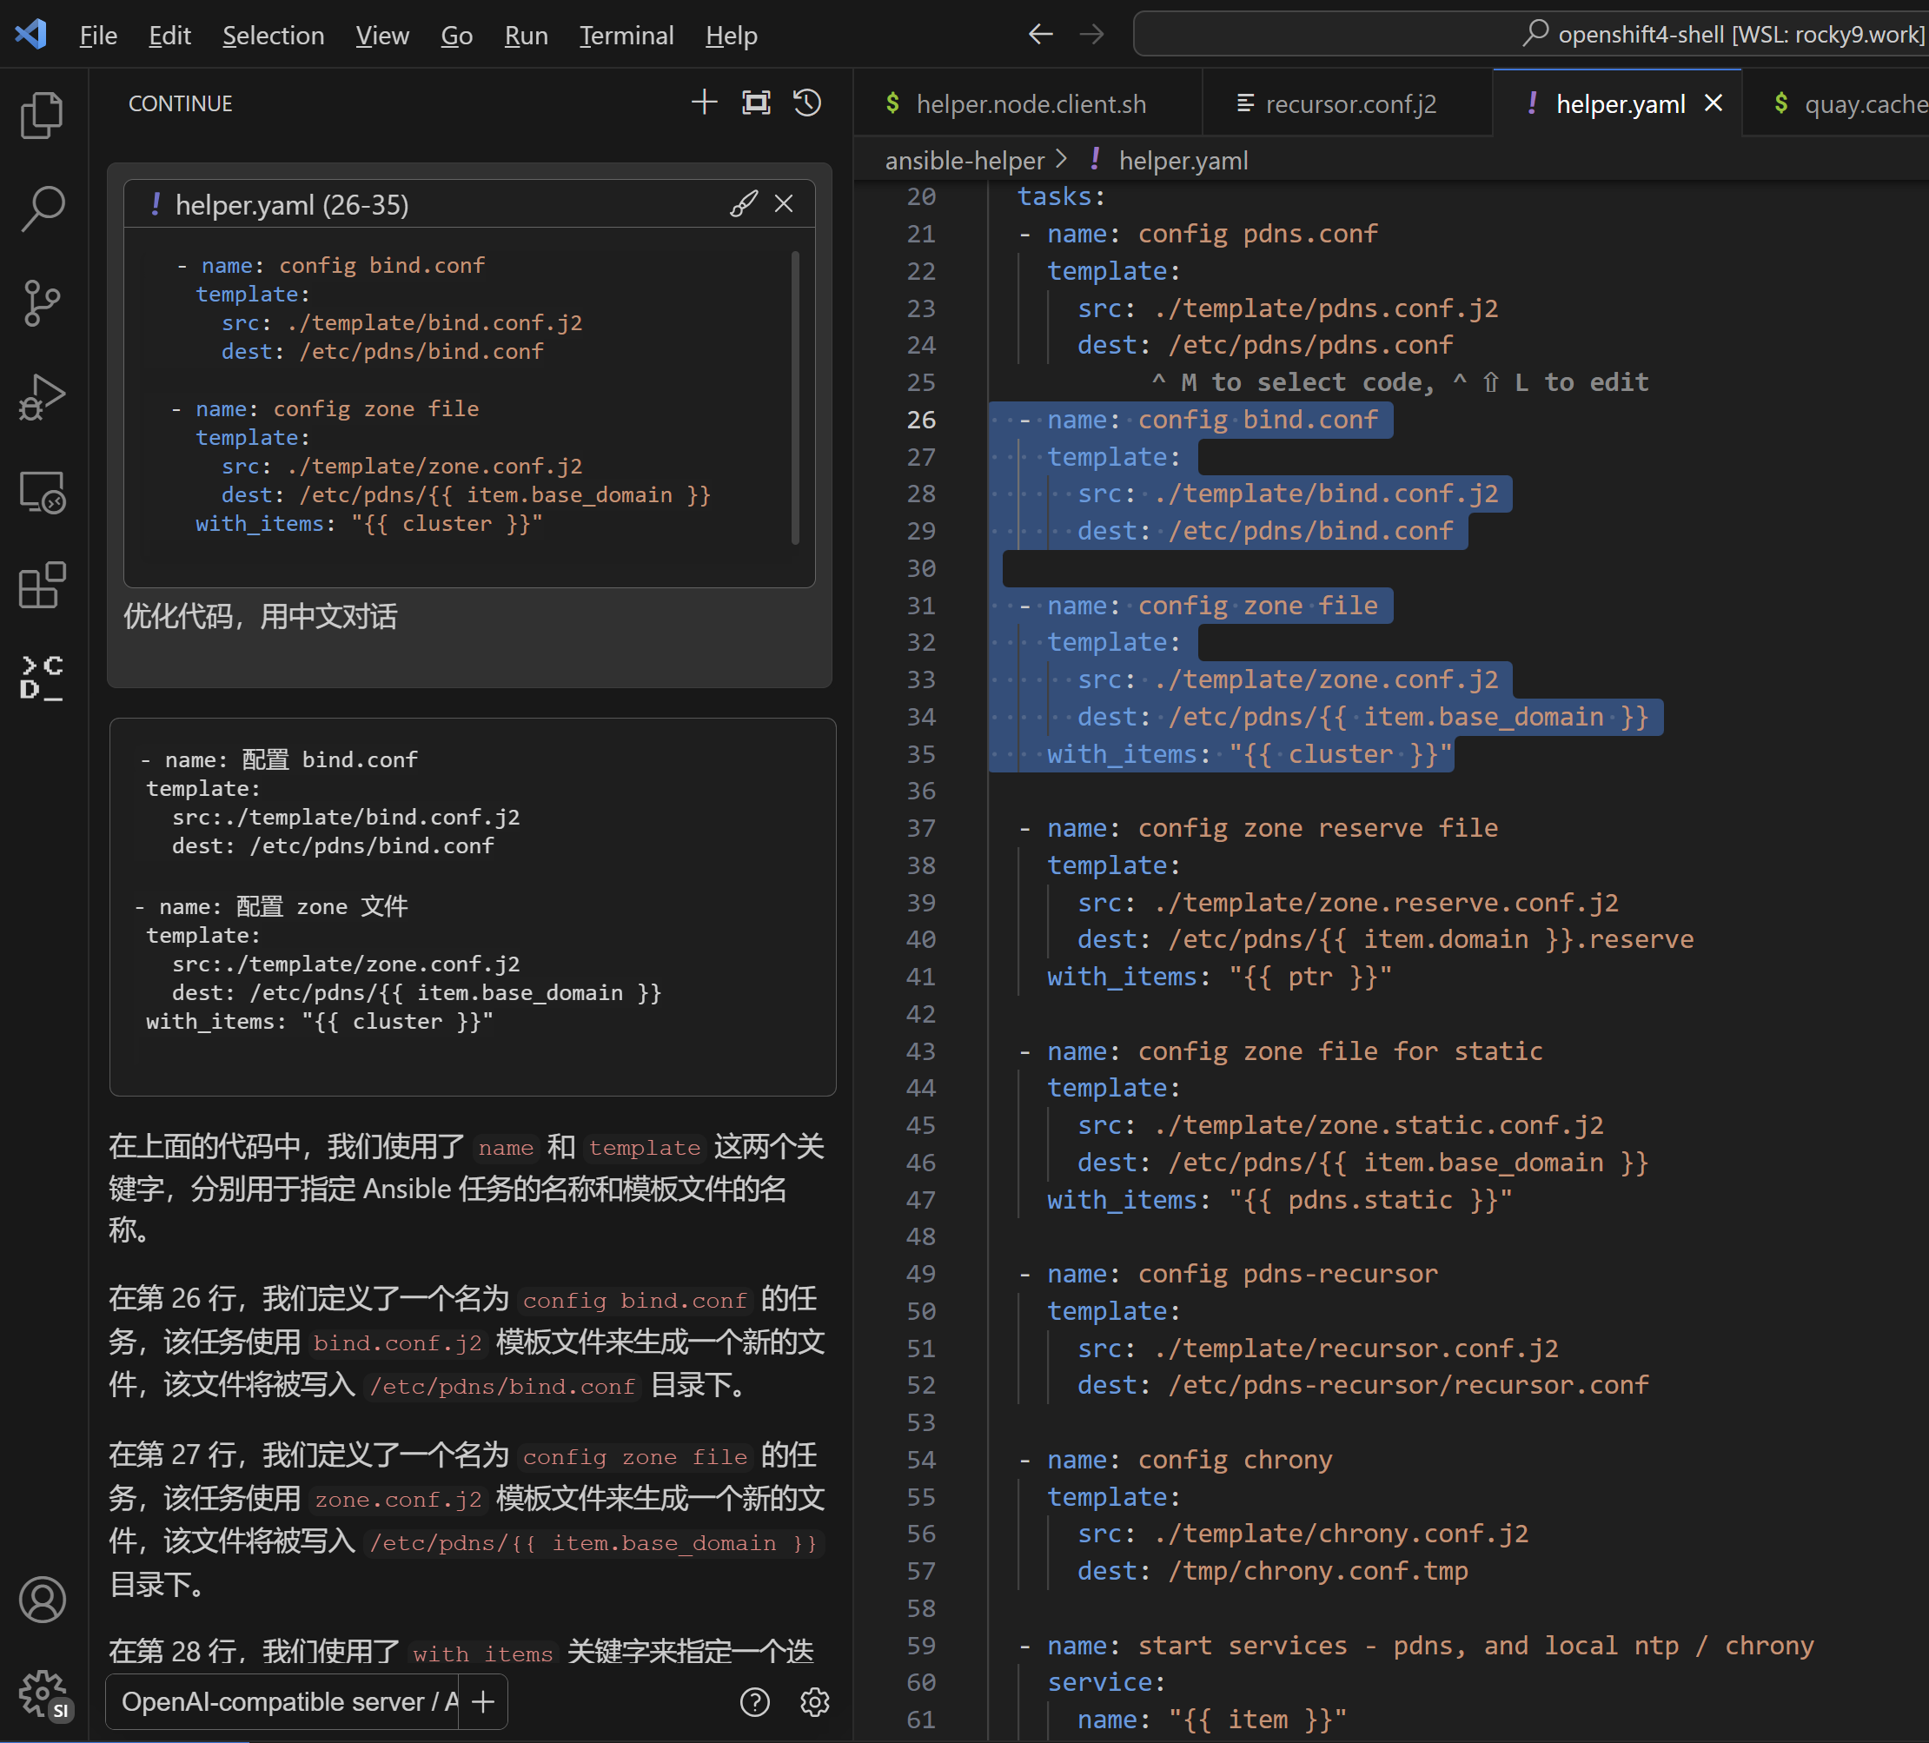This screenshot has height=1743, width=1929.
Task: Open Source Control view
Action: (42, 303)
